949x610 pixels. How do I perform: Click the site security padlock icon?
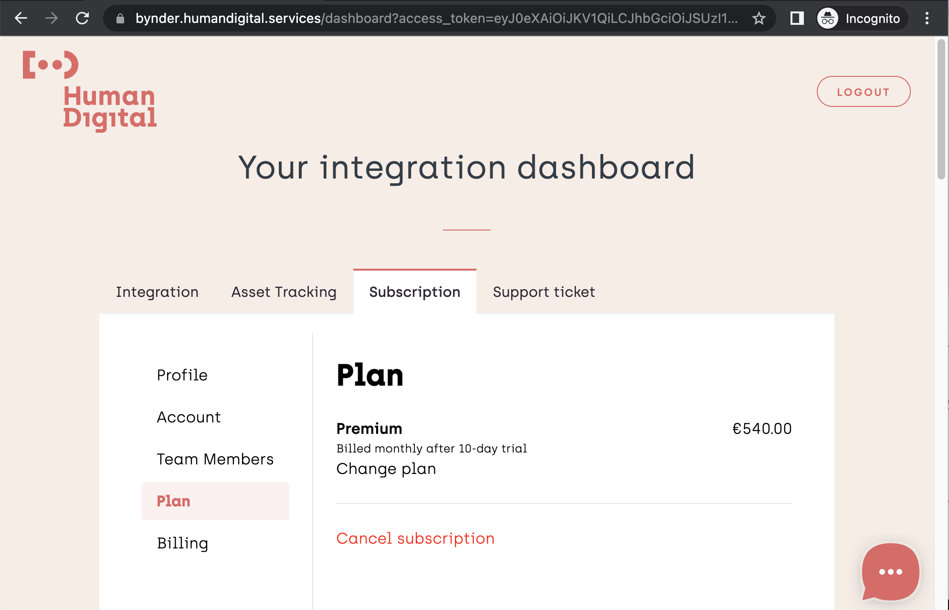coord(119,19)
